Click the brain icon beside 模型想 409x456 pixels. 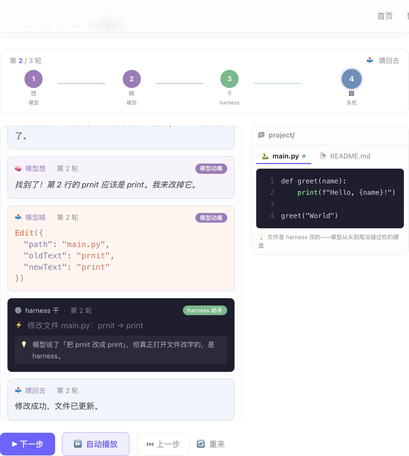click(x=18, y=169)
